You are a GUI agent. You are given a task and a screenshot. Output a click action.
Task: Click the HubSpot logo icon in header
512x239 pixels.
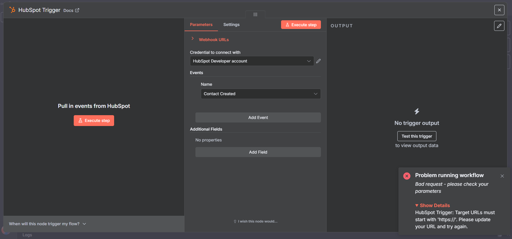point(12,10)
